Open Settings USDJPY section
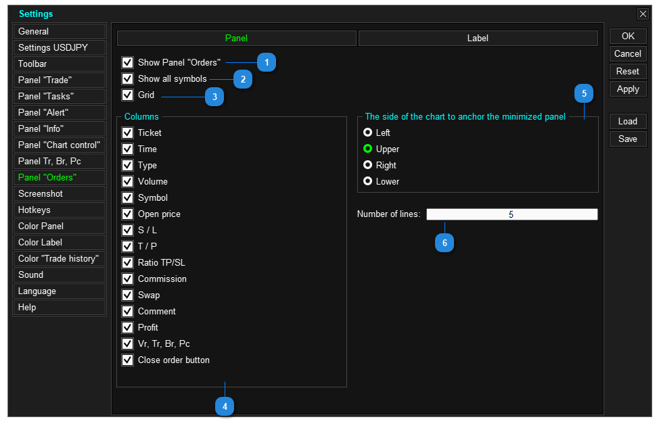 click(60, 47)
